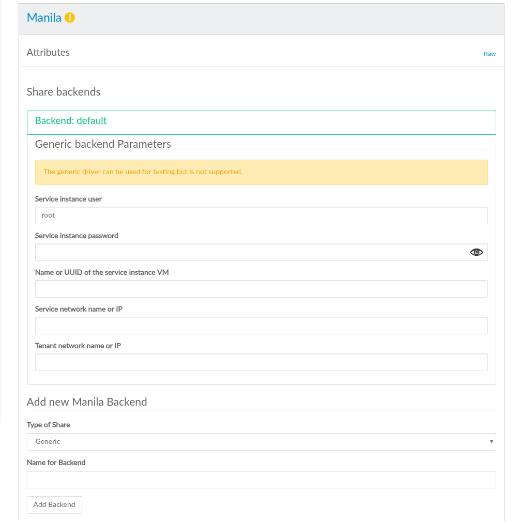Image resolution: width=520 pixels, height=524 pixels.
Task: Open the Type of Share dropdown
Action: [261, 442]
